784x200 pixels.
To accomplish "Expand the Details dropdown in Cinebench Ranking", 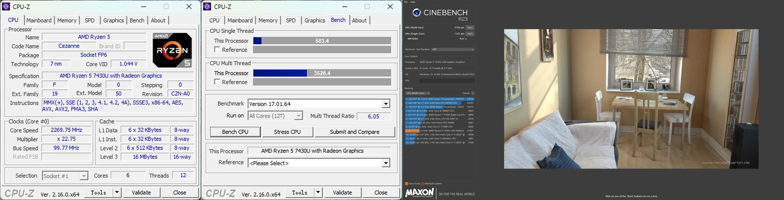I will click(473, 93).
